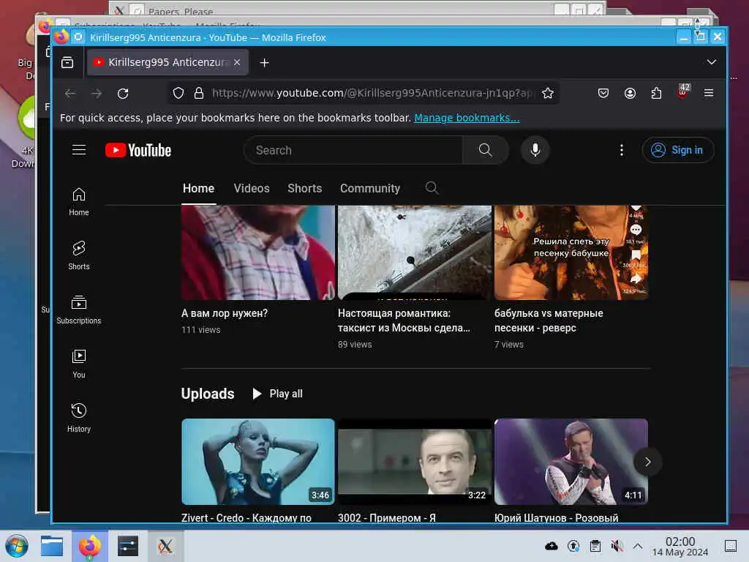Expand the list all tabs chevron
The image size is (749, 562).
point(711,62)
